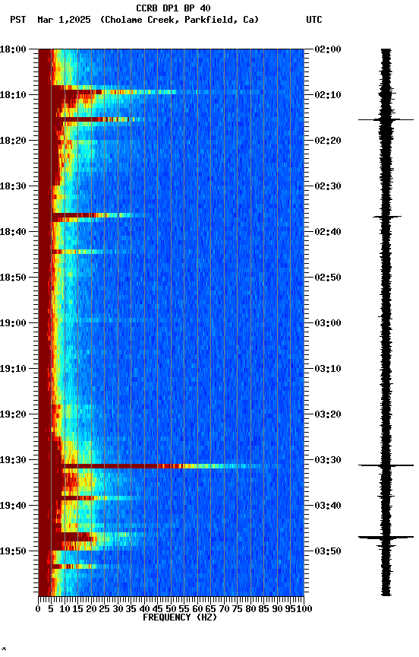Screen dimensions: 419x657
Task: Click the '19:40' PST time label
Action: 13,506
